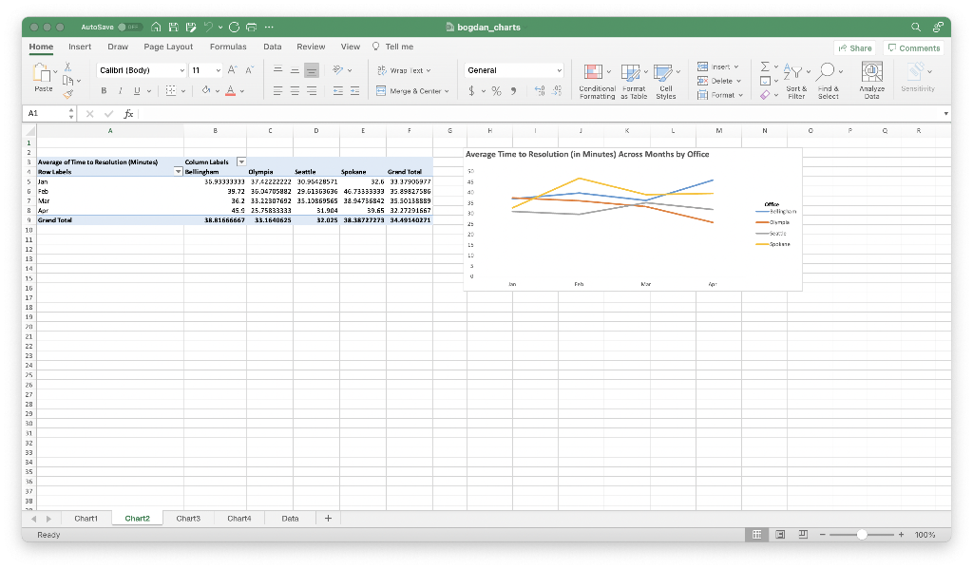Toggle bottom vertical alignment
Image resolution: width=973 pixels, height=569 pixels.
coord(312,70)
